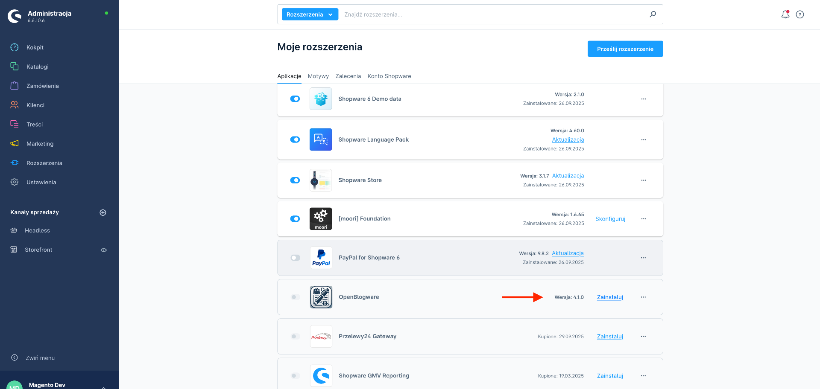
Task: Enable the PayPal for Shopware 6 toggle
Action: (295, 258)
